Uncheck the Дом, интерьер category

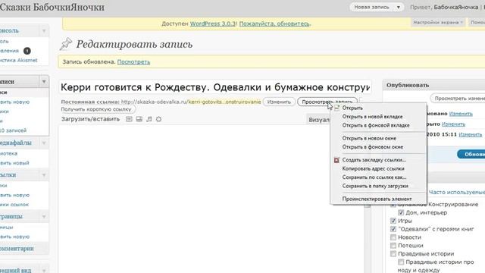pos(401,212)
